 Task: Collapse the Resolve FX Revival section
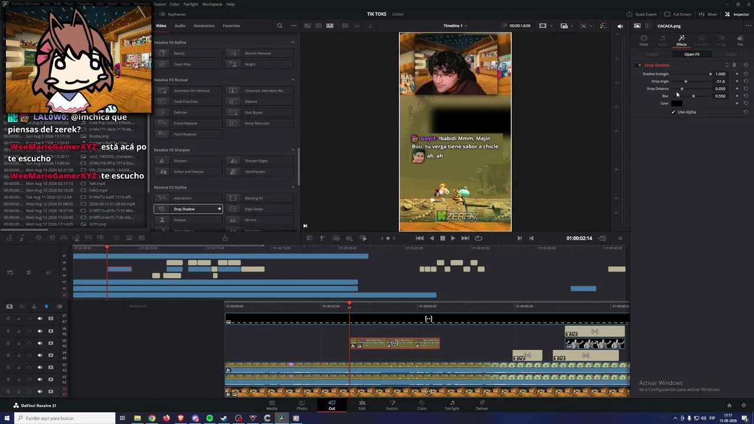(293, 80)
